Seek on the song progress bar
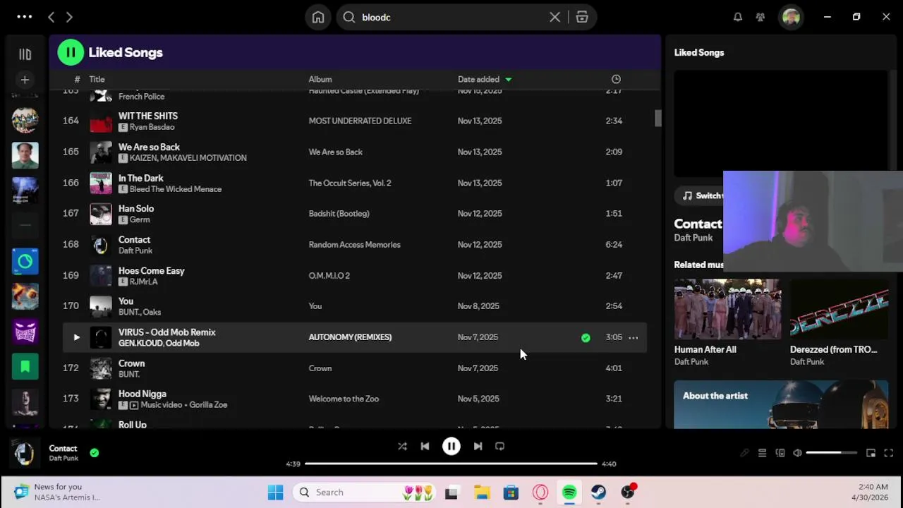This screenshot has width=903, height=508. 451,464
